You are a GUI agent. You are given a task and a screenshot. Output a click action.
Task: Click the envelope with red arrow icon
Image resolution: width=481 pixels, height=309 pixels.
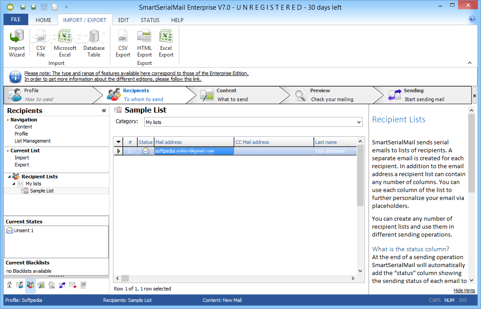coord(73,285)
